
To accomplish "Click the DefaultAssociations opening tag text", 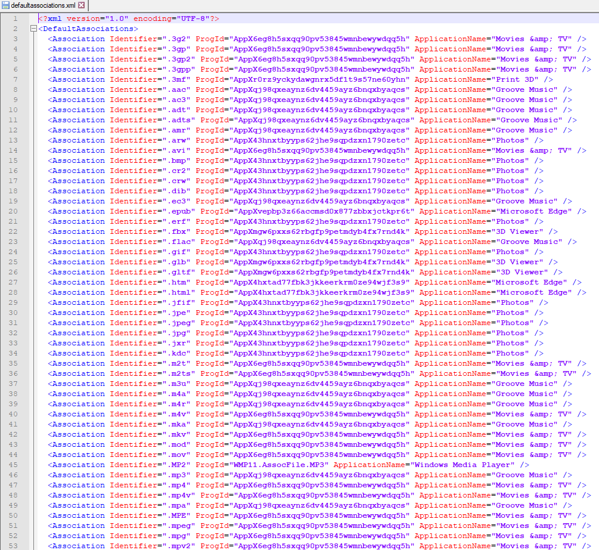I will [x=88, y=29].
